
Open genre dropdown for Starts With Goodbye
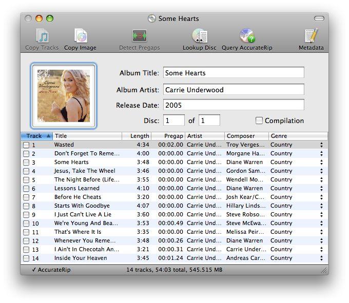point(321,206)
